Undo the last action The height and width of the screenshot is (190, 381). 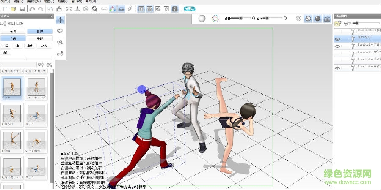coord(32,9)
